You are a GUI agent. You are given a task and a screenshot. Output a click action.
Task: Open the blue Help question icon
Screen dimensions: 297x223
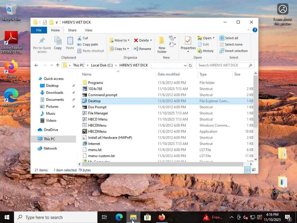point(255,30)
